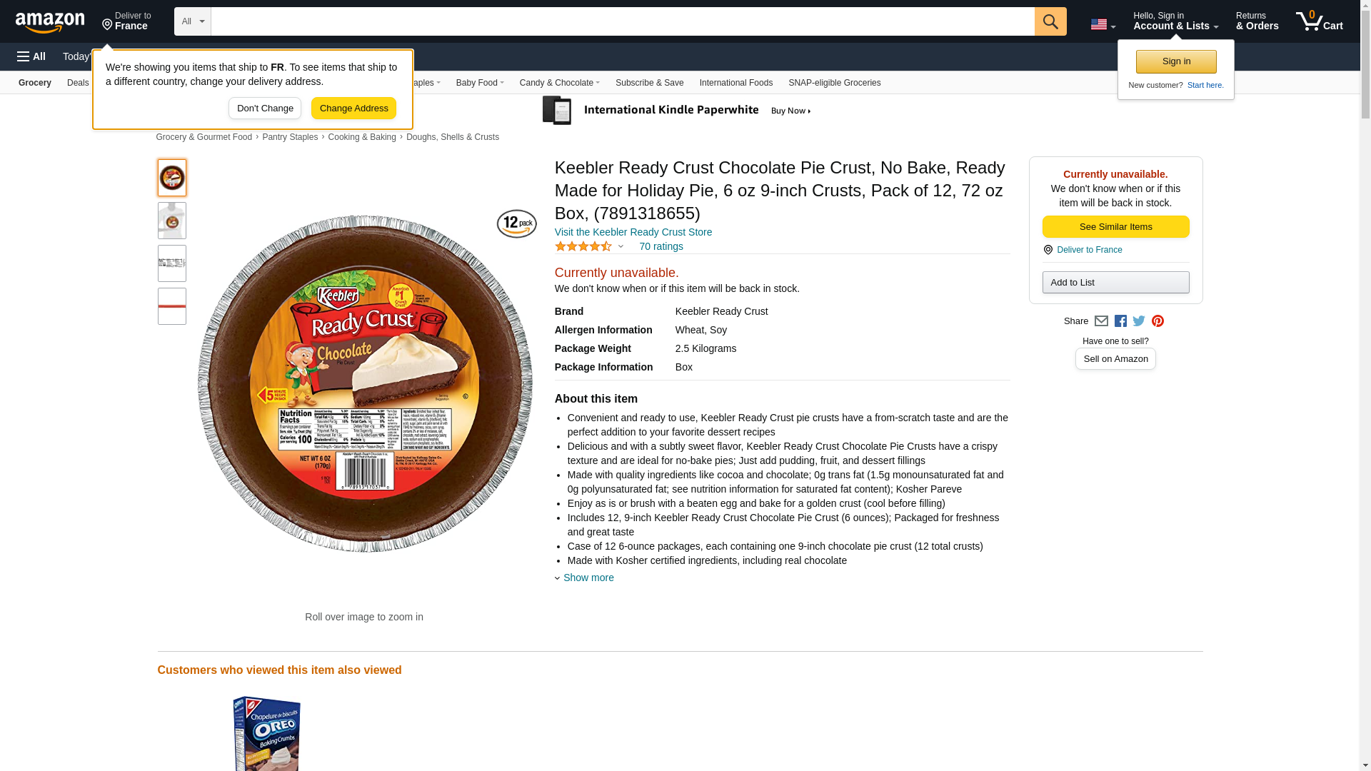
Task: Open the search category All dropdown
Action: click(x=192, y=21)
